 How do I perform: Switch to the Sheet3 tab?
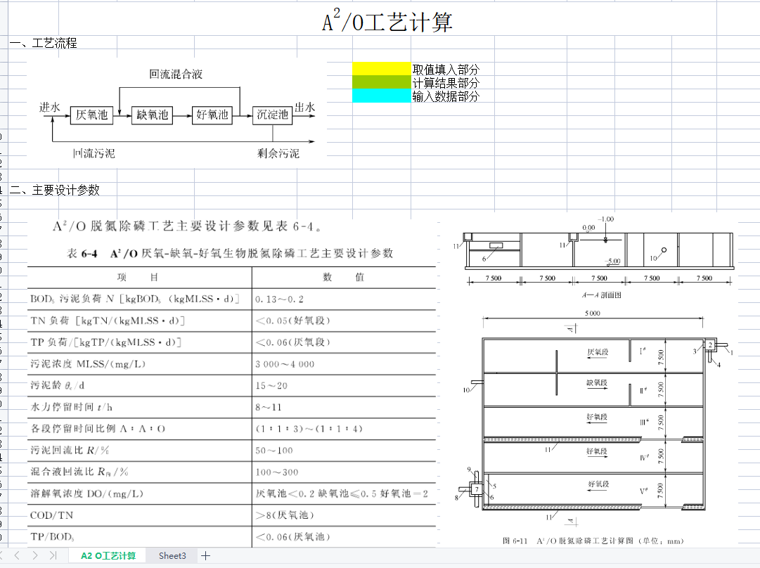pos(171,555)
